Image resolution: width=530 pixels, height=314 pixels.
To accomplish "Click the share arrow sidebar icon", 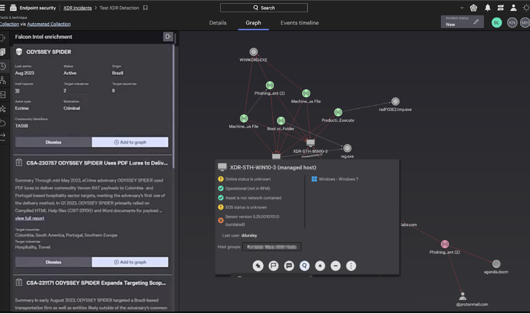I will point(3,136).
